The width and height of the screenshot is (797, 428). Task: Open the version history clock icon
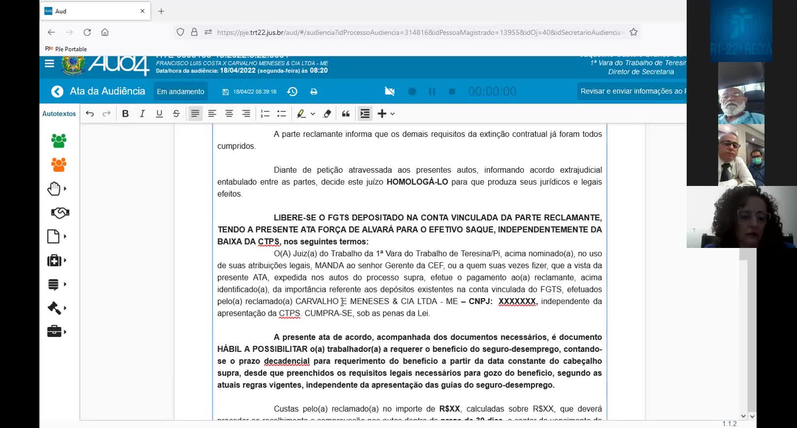[x=292, y=92]
